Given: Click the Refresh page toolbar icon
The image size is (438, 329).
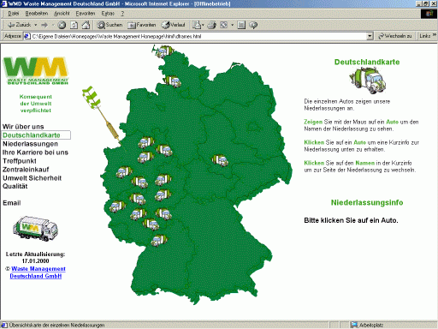Looking at the screenshot, I should point(74,25).
